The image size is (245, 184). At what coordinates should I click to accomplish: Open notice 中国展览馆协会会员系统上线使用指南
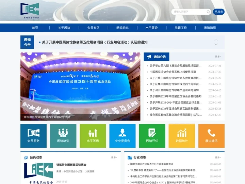pos(173,72)
